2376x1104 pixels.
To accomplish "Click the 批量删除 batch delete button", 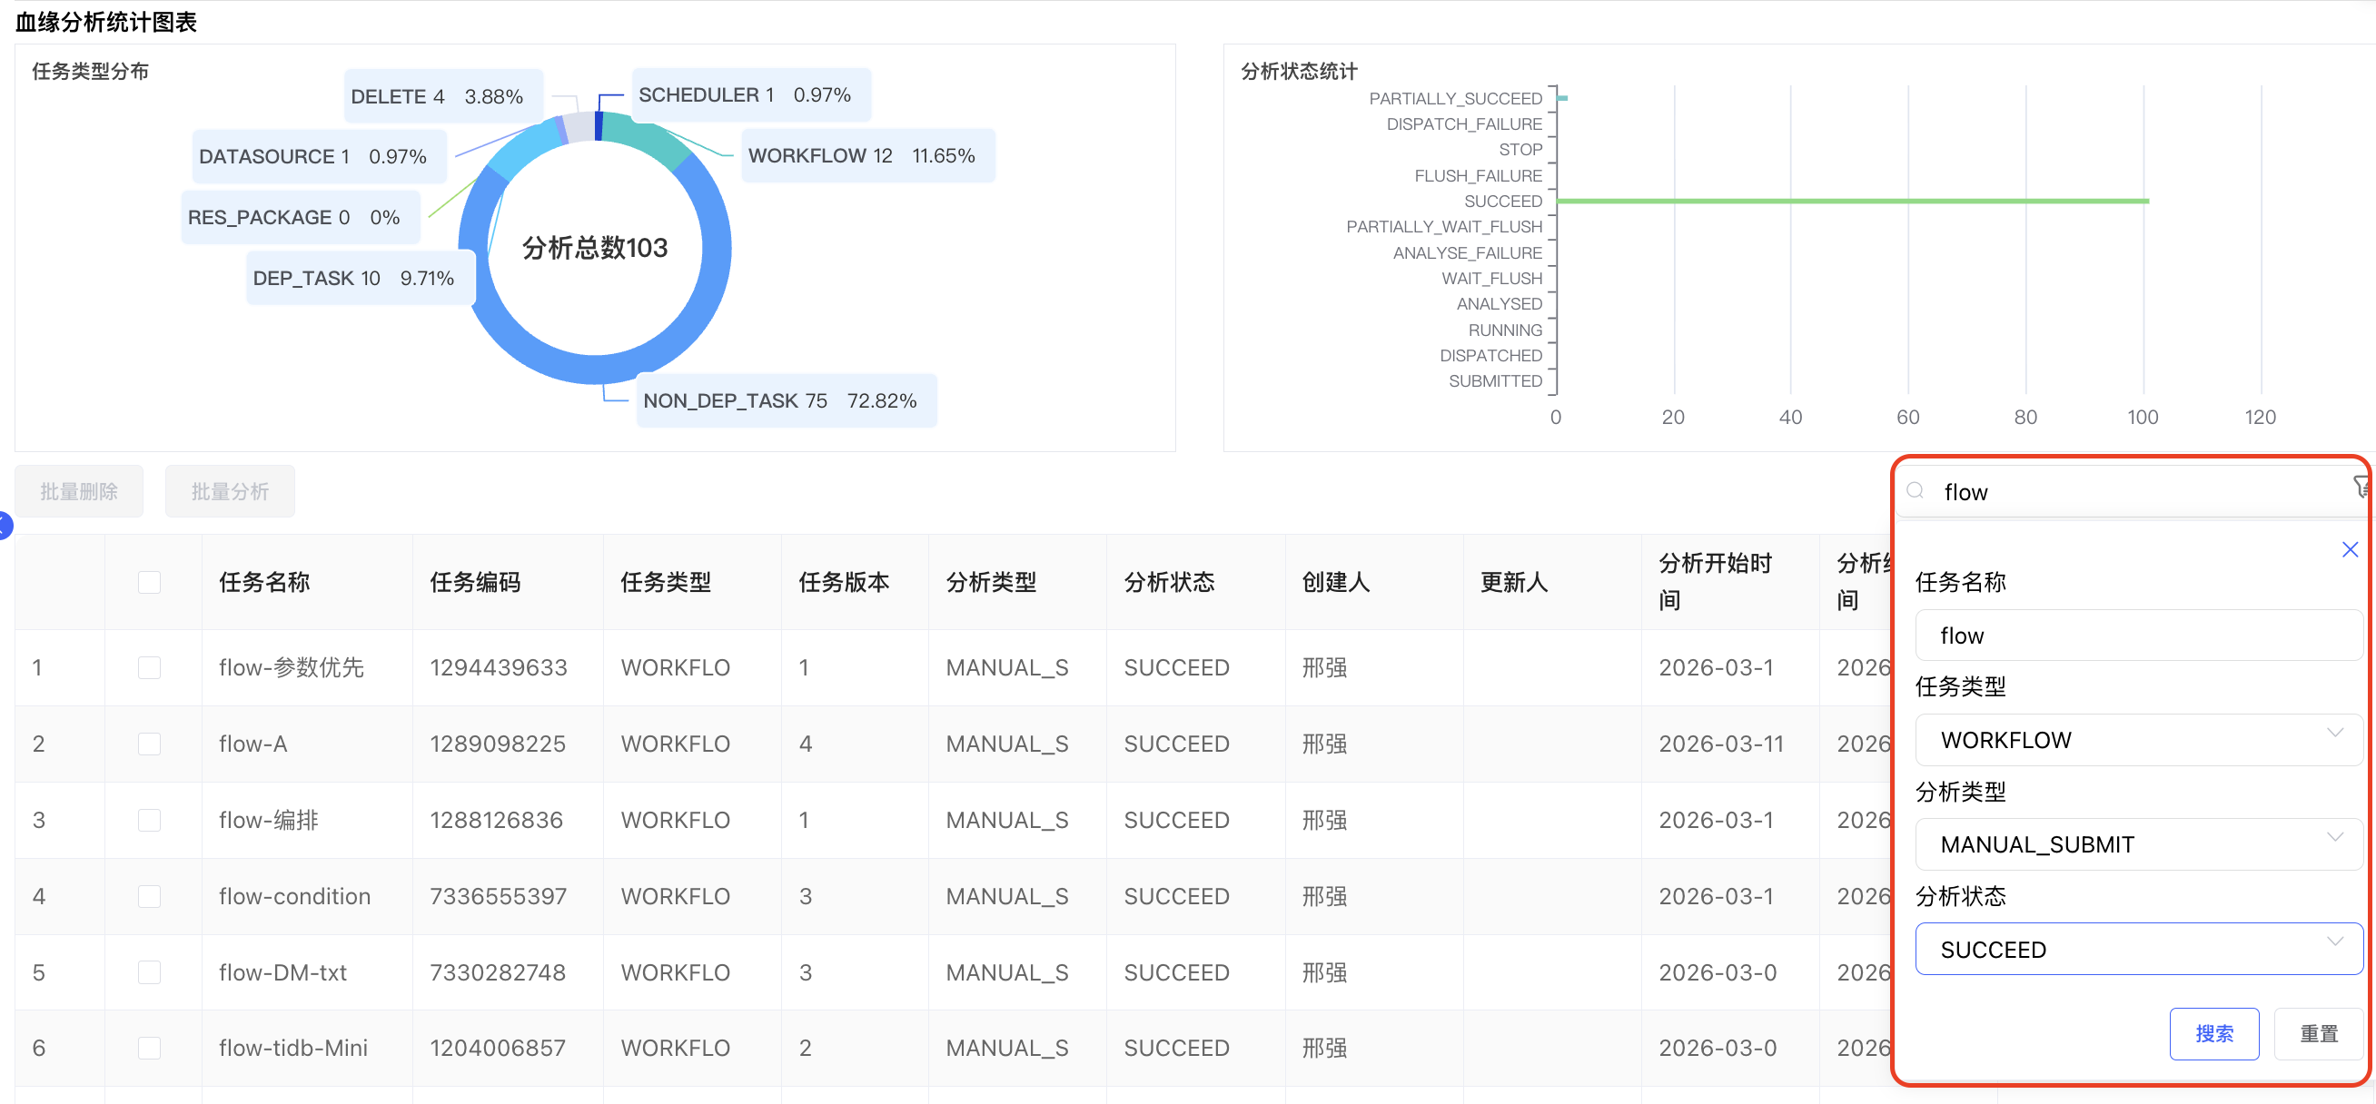I will click(79, 491).
